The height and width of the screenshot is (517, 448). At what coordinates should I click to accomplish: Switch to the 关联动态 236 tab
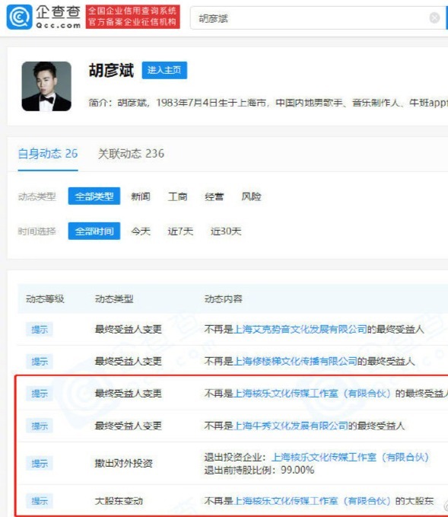coord(131,154)
